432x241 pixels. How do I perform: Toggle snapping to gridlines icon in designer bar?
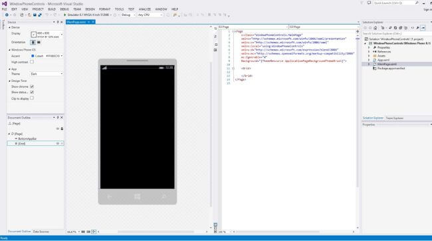click(88, 232)
